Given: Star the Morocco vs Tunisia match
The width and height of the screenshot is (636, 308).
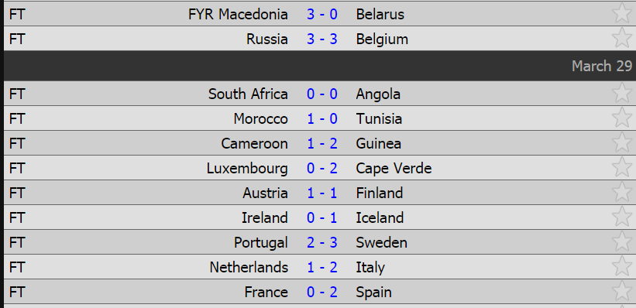Looking at the screenshot, I should point(622,118).
